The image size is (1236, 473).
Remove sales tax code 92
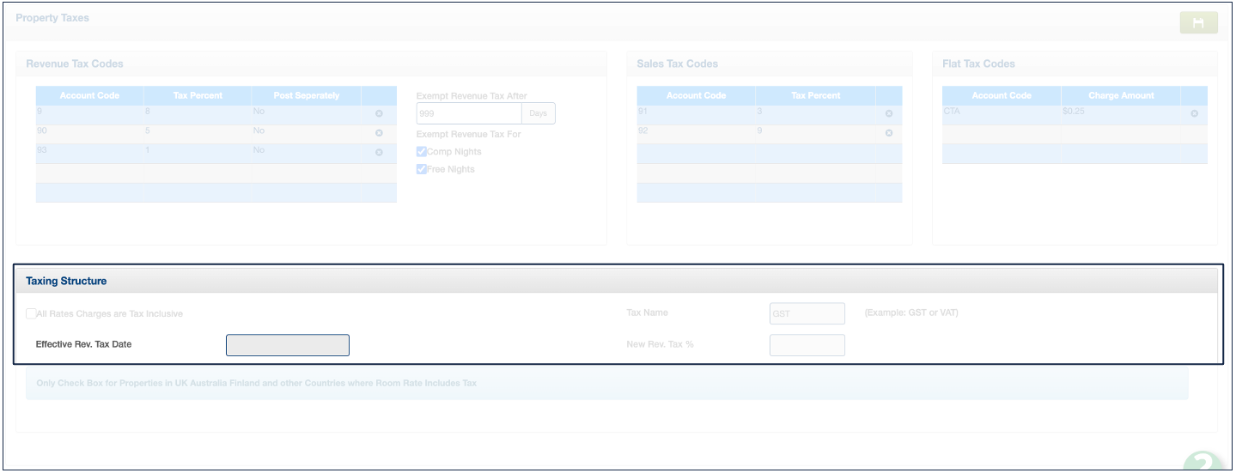tap(889, 133)
